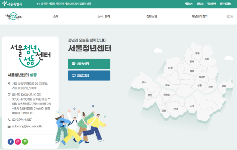Screen dimensions: 237x150
Task: Open the 소식 · 참여 menu
Action: pyautogui.click(x=104, y=16)
